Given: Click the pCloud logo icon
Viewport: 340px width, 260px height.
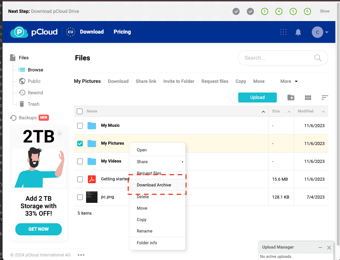Looking at the screenshot, I should pos(19,32).
